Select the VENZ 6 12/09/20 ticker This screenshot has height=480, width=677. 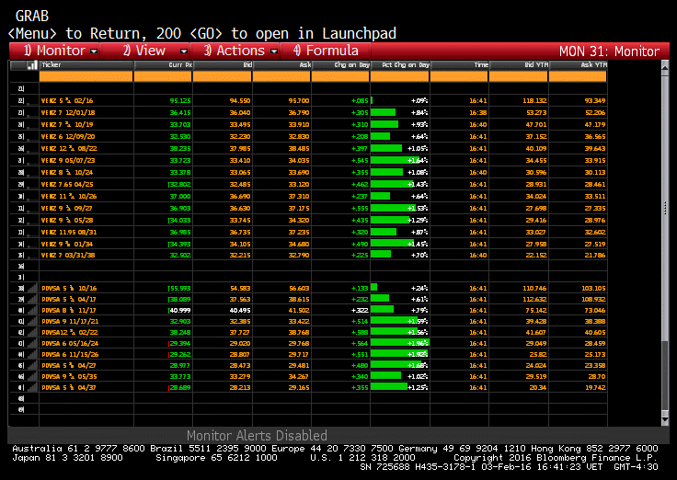click(68, 136)
